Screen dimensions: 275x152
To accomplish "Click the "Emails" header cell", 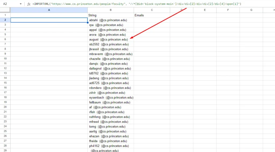I will pyautogui.click(x=152, y=15).
